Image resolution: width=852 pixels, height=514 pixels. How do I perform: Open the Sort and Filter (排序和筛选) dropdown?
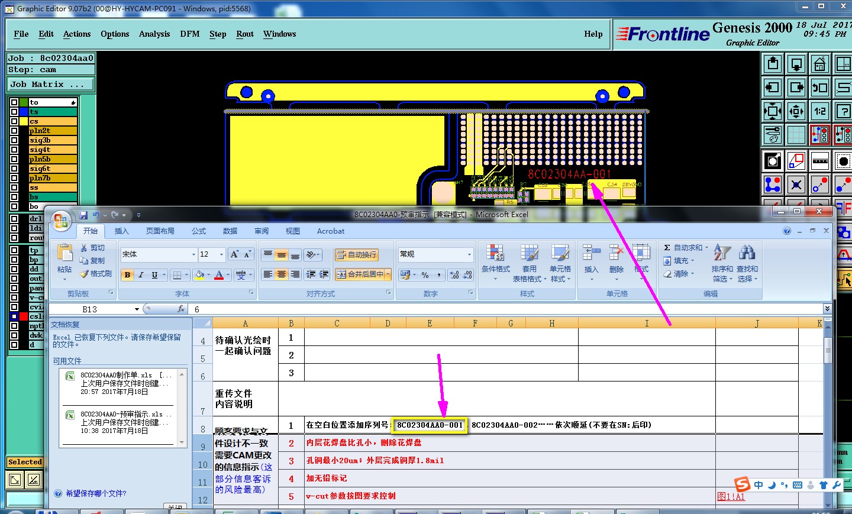(x=722, y=263)
